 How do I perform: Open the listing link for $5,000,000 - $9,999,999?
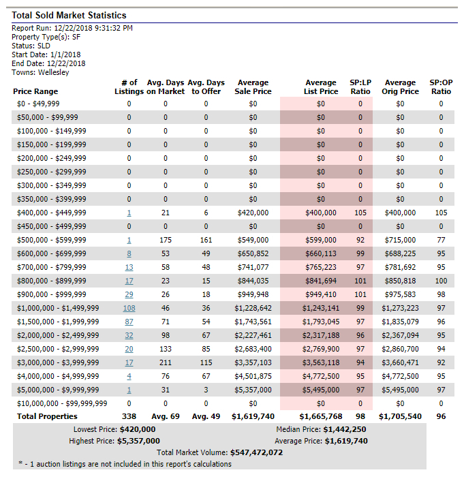[x=129, y=390]
